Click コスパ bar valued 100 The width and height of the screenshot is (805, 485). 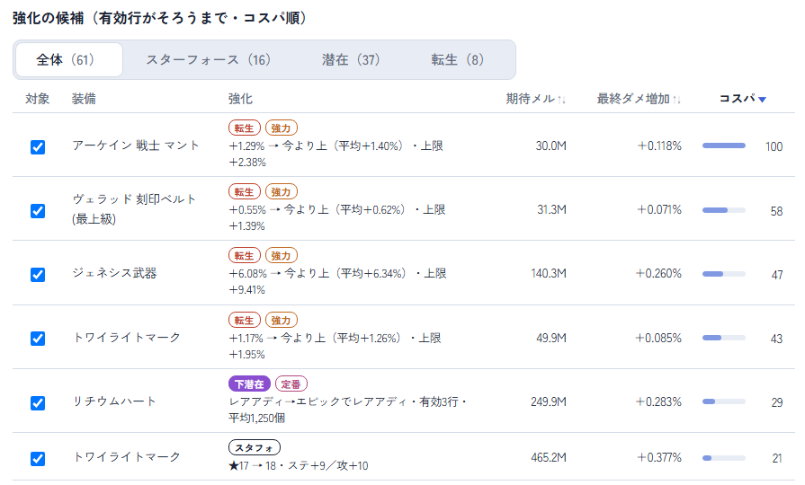click(x=724, y=146)
